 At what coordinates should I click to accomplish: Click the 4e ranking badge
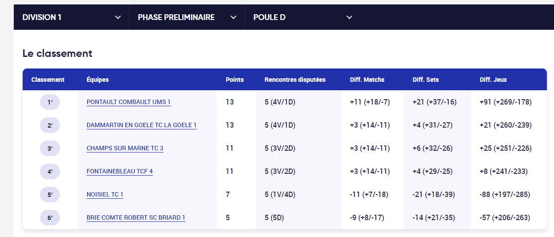[50, 172]
